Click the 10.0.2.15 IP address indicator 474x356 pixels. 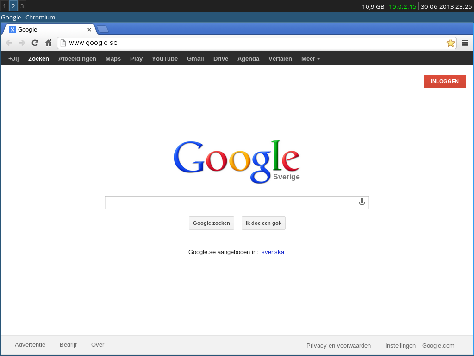click(402, 6)
